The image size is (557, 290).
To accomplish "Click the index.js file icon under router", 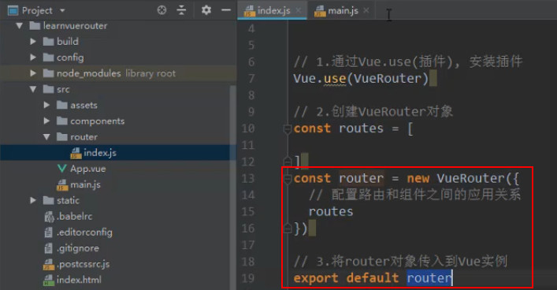I will click(x=76, y=153).
